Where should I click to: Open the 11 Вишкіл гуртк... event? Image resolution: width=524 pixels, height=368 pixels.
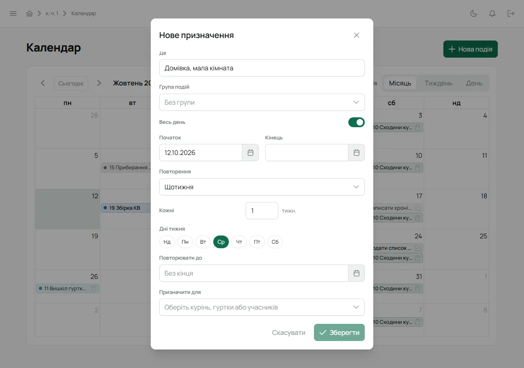click(68, 288)
